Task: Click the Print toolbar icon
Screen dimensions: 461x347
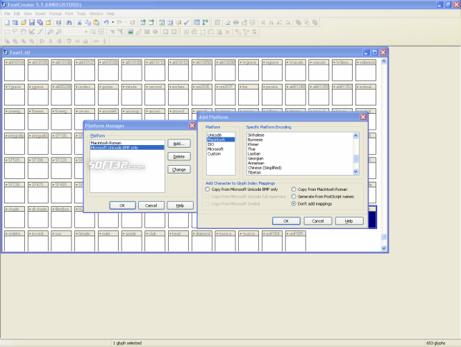Action: point(58,22)
